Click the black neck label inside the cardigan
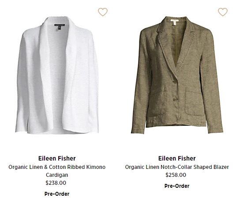 [x=60, y=25]
